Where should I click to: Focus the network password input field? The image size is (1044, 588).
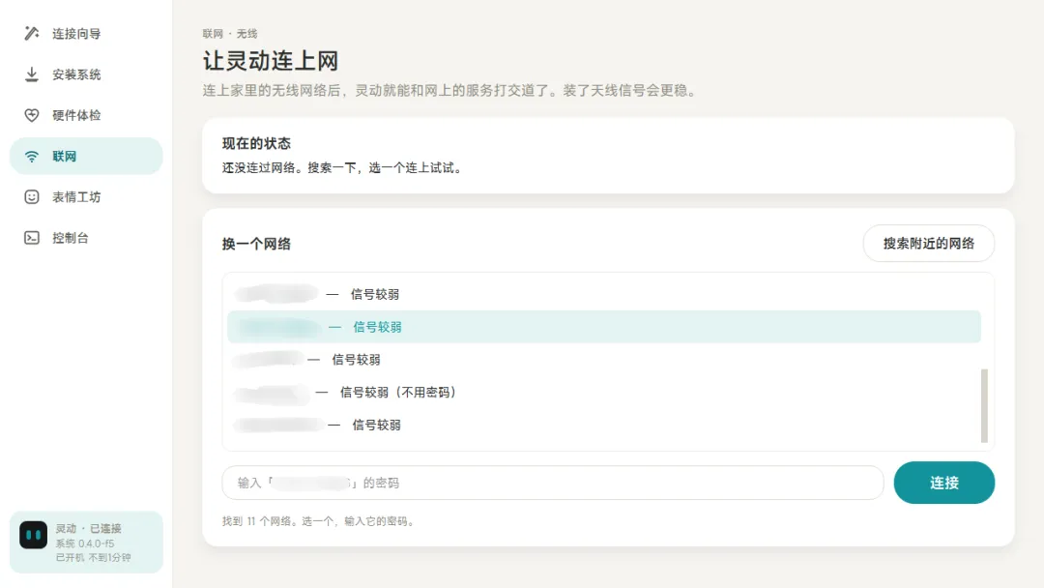point(553,483)
